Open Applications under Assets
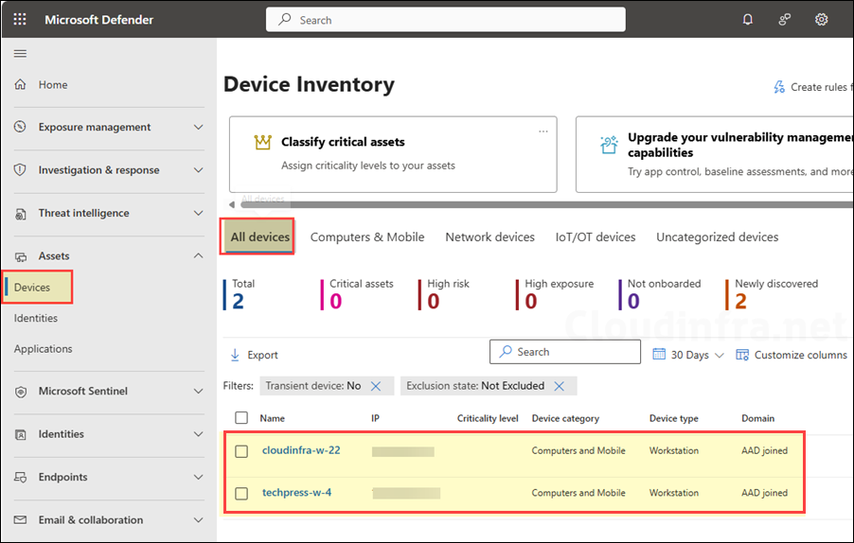 pyautogui.click(x=43, y=349)
